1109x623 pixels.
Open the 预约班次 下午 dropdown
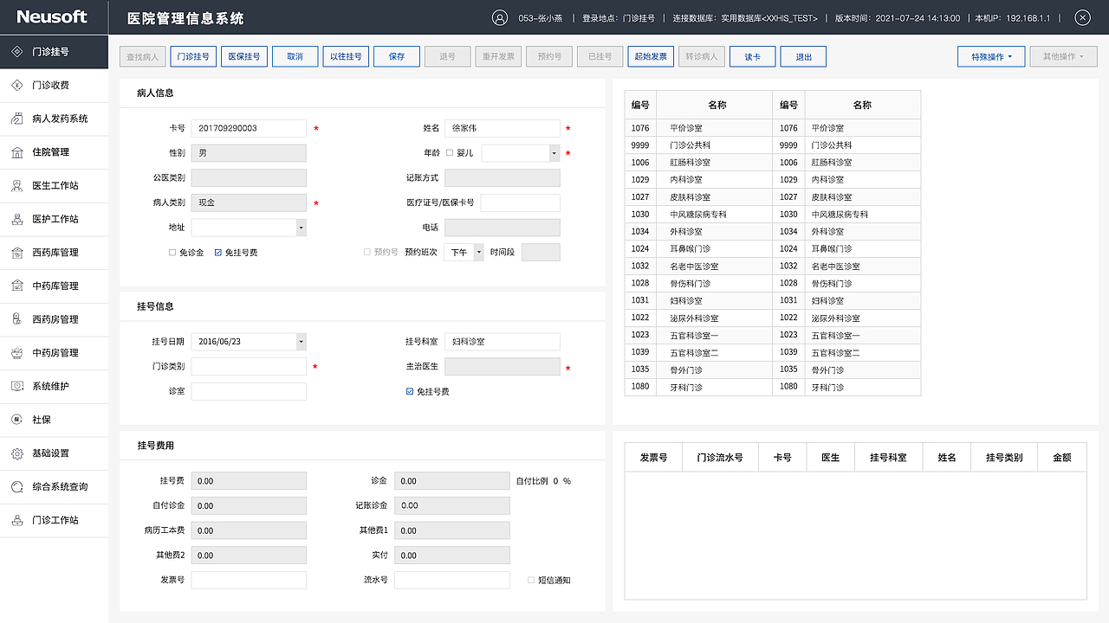478,253
